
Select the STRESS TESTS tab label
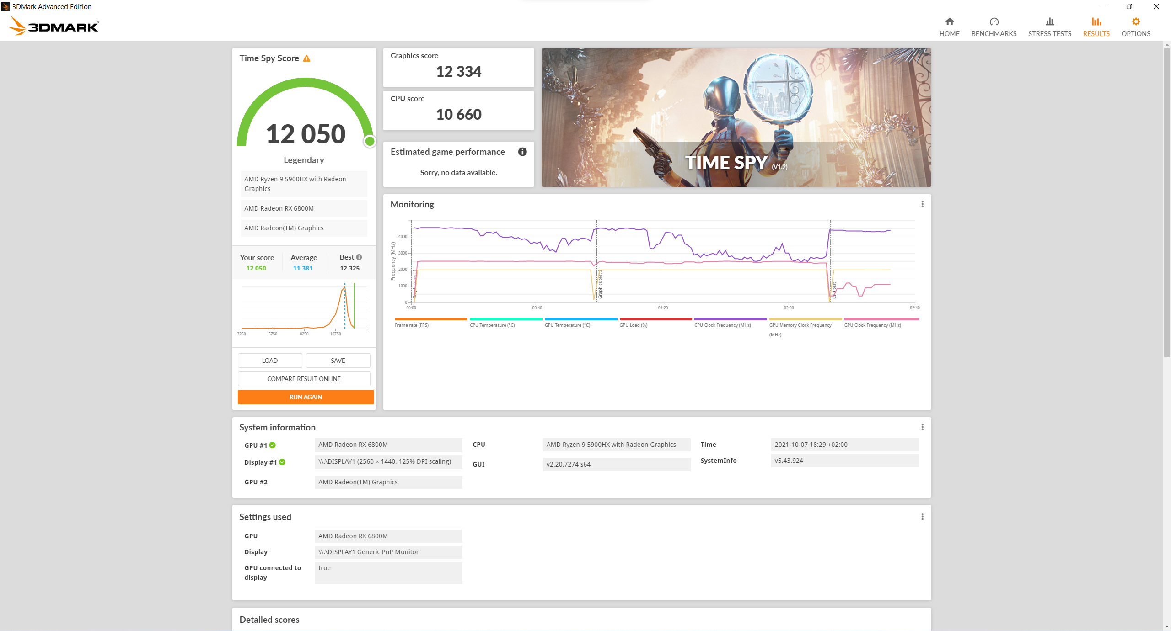1050,34
